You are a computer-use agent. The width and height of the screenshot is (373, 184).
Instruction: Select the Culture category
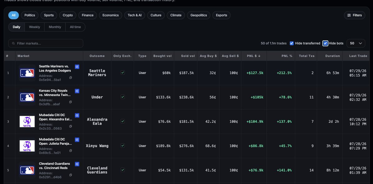156,15
